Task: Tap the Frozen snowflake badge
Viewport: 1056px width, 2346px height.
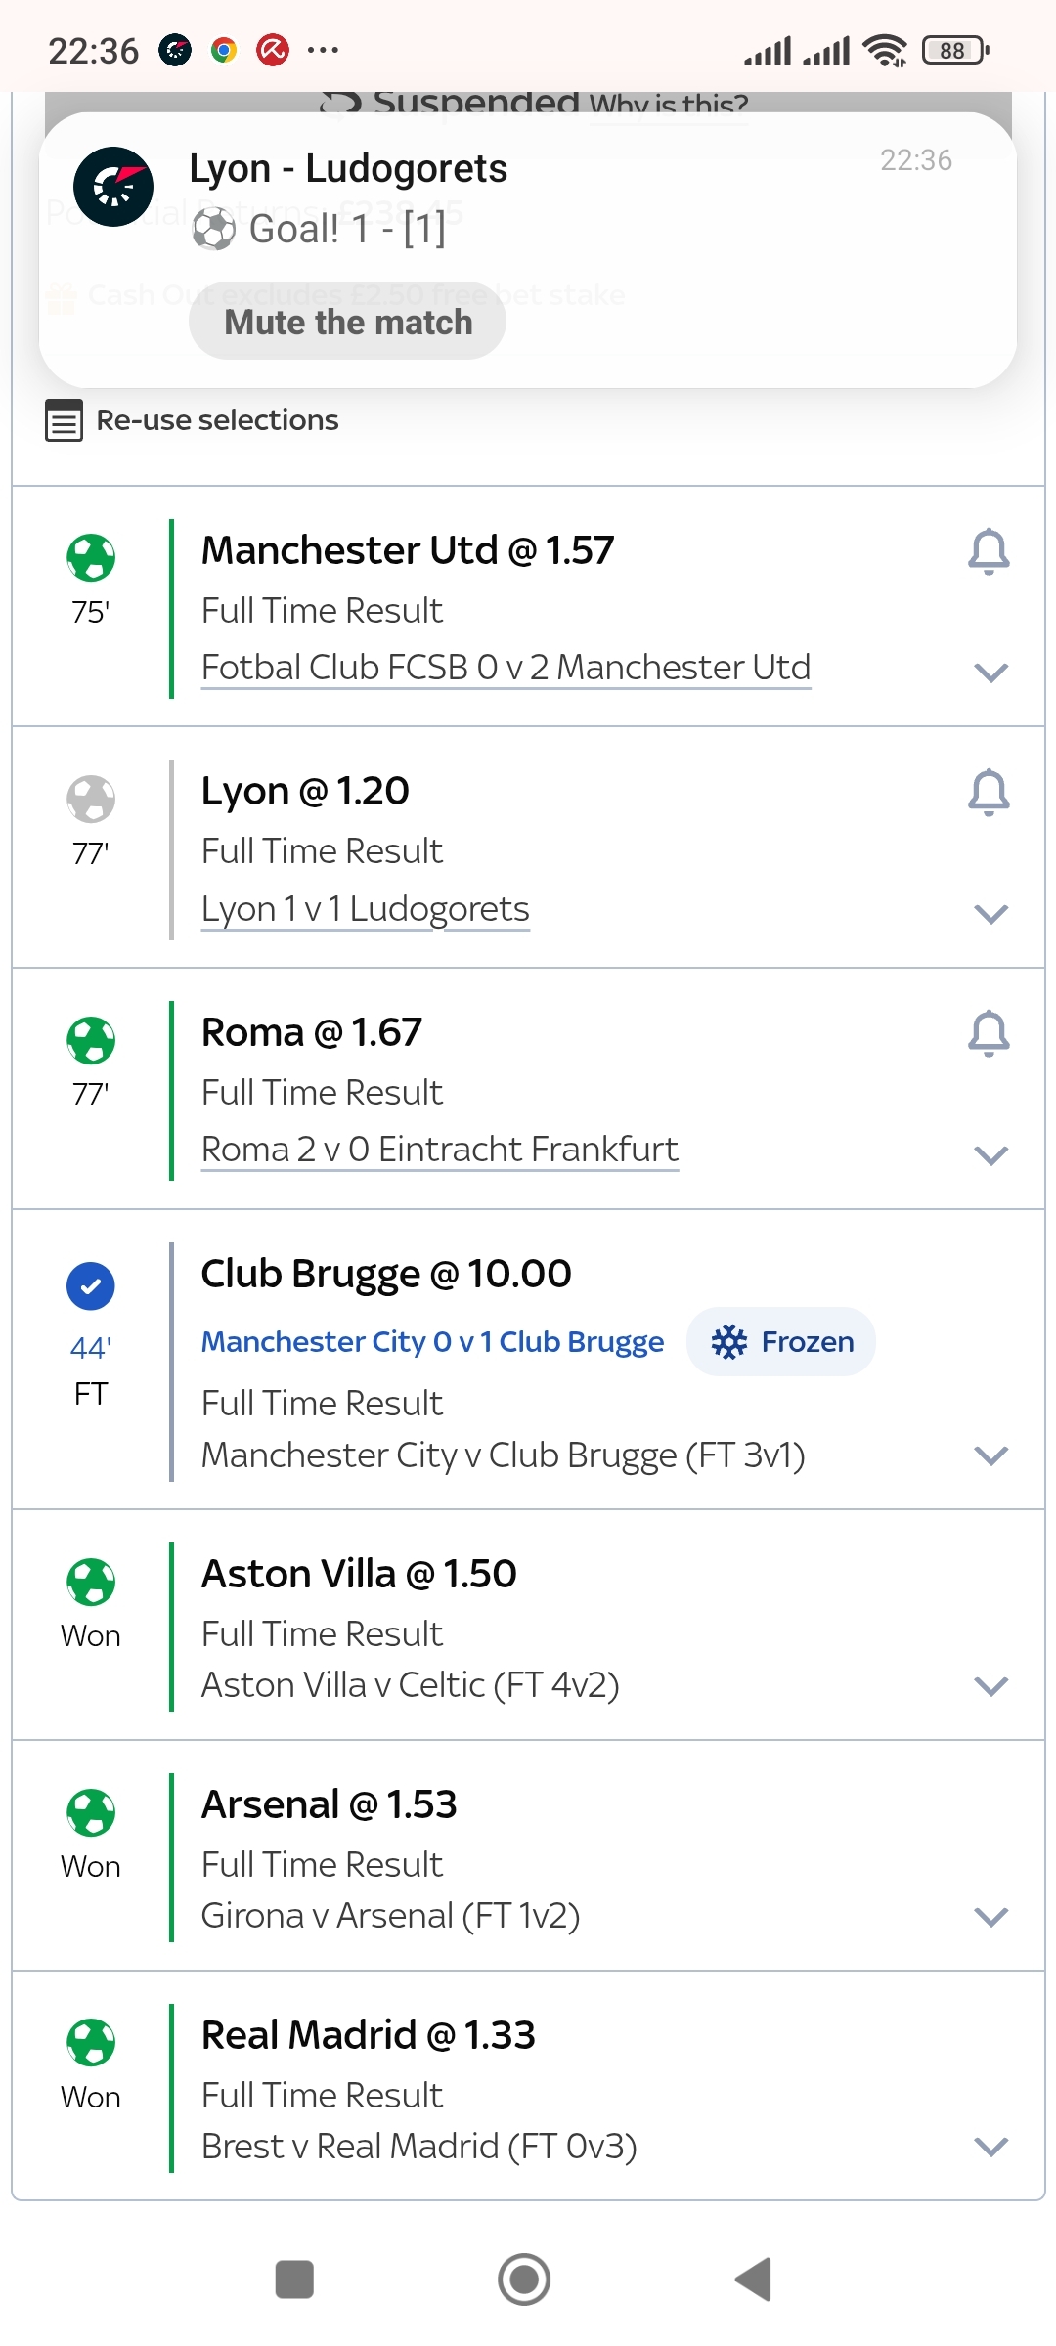Action: pyautogui.click(x=780, y=1342)
